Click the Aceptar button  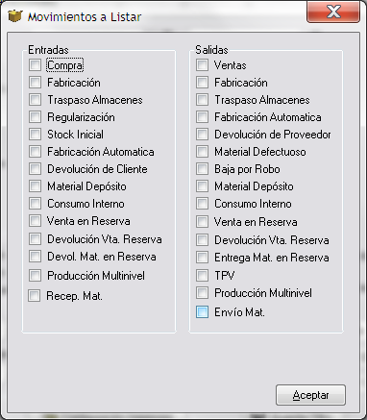click(x=310, y=395)
